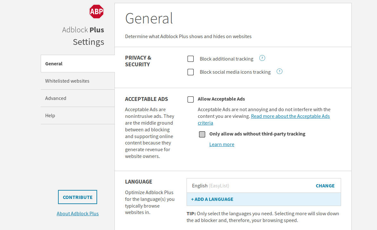This screenshot has width=377, height=230.
Task: Open Whitelisted websites tab
Action: pyautogui.click(x=78, y=81)
